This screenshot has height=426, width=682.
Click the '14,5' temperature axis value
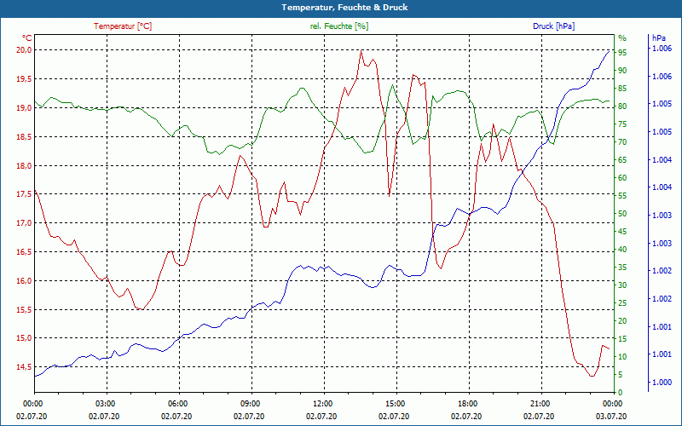[25, 367]
